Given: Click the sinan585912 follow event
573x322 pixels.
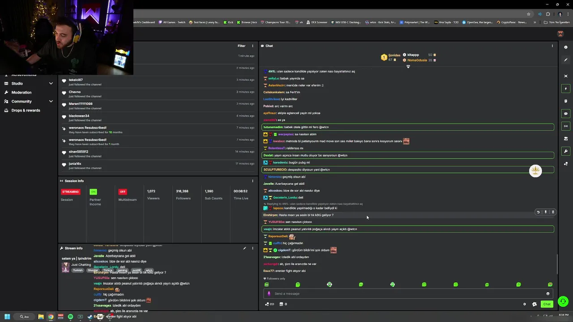Looking at the screenshot, I should (158, 153).
